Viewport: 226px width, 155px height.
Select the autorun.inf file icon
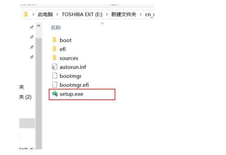(54, 67)
